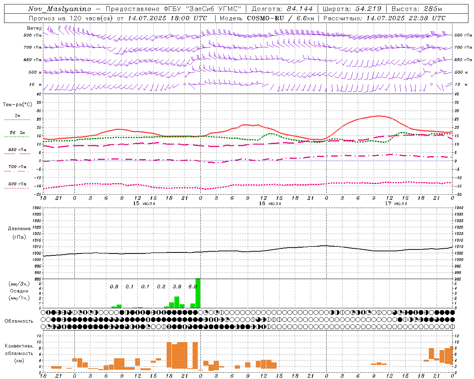Click -20 on the left temperature axis
Viewport: 474px width, 379px height.
[37, 194]
